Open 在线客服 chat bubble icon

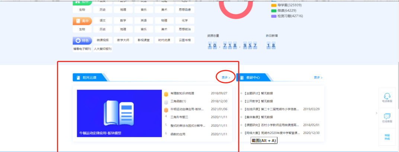point(386,116)
